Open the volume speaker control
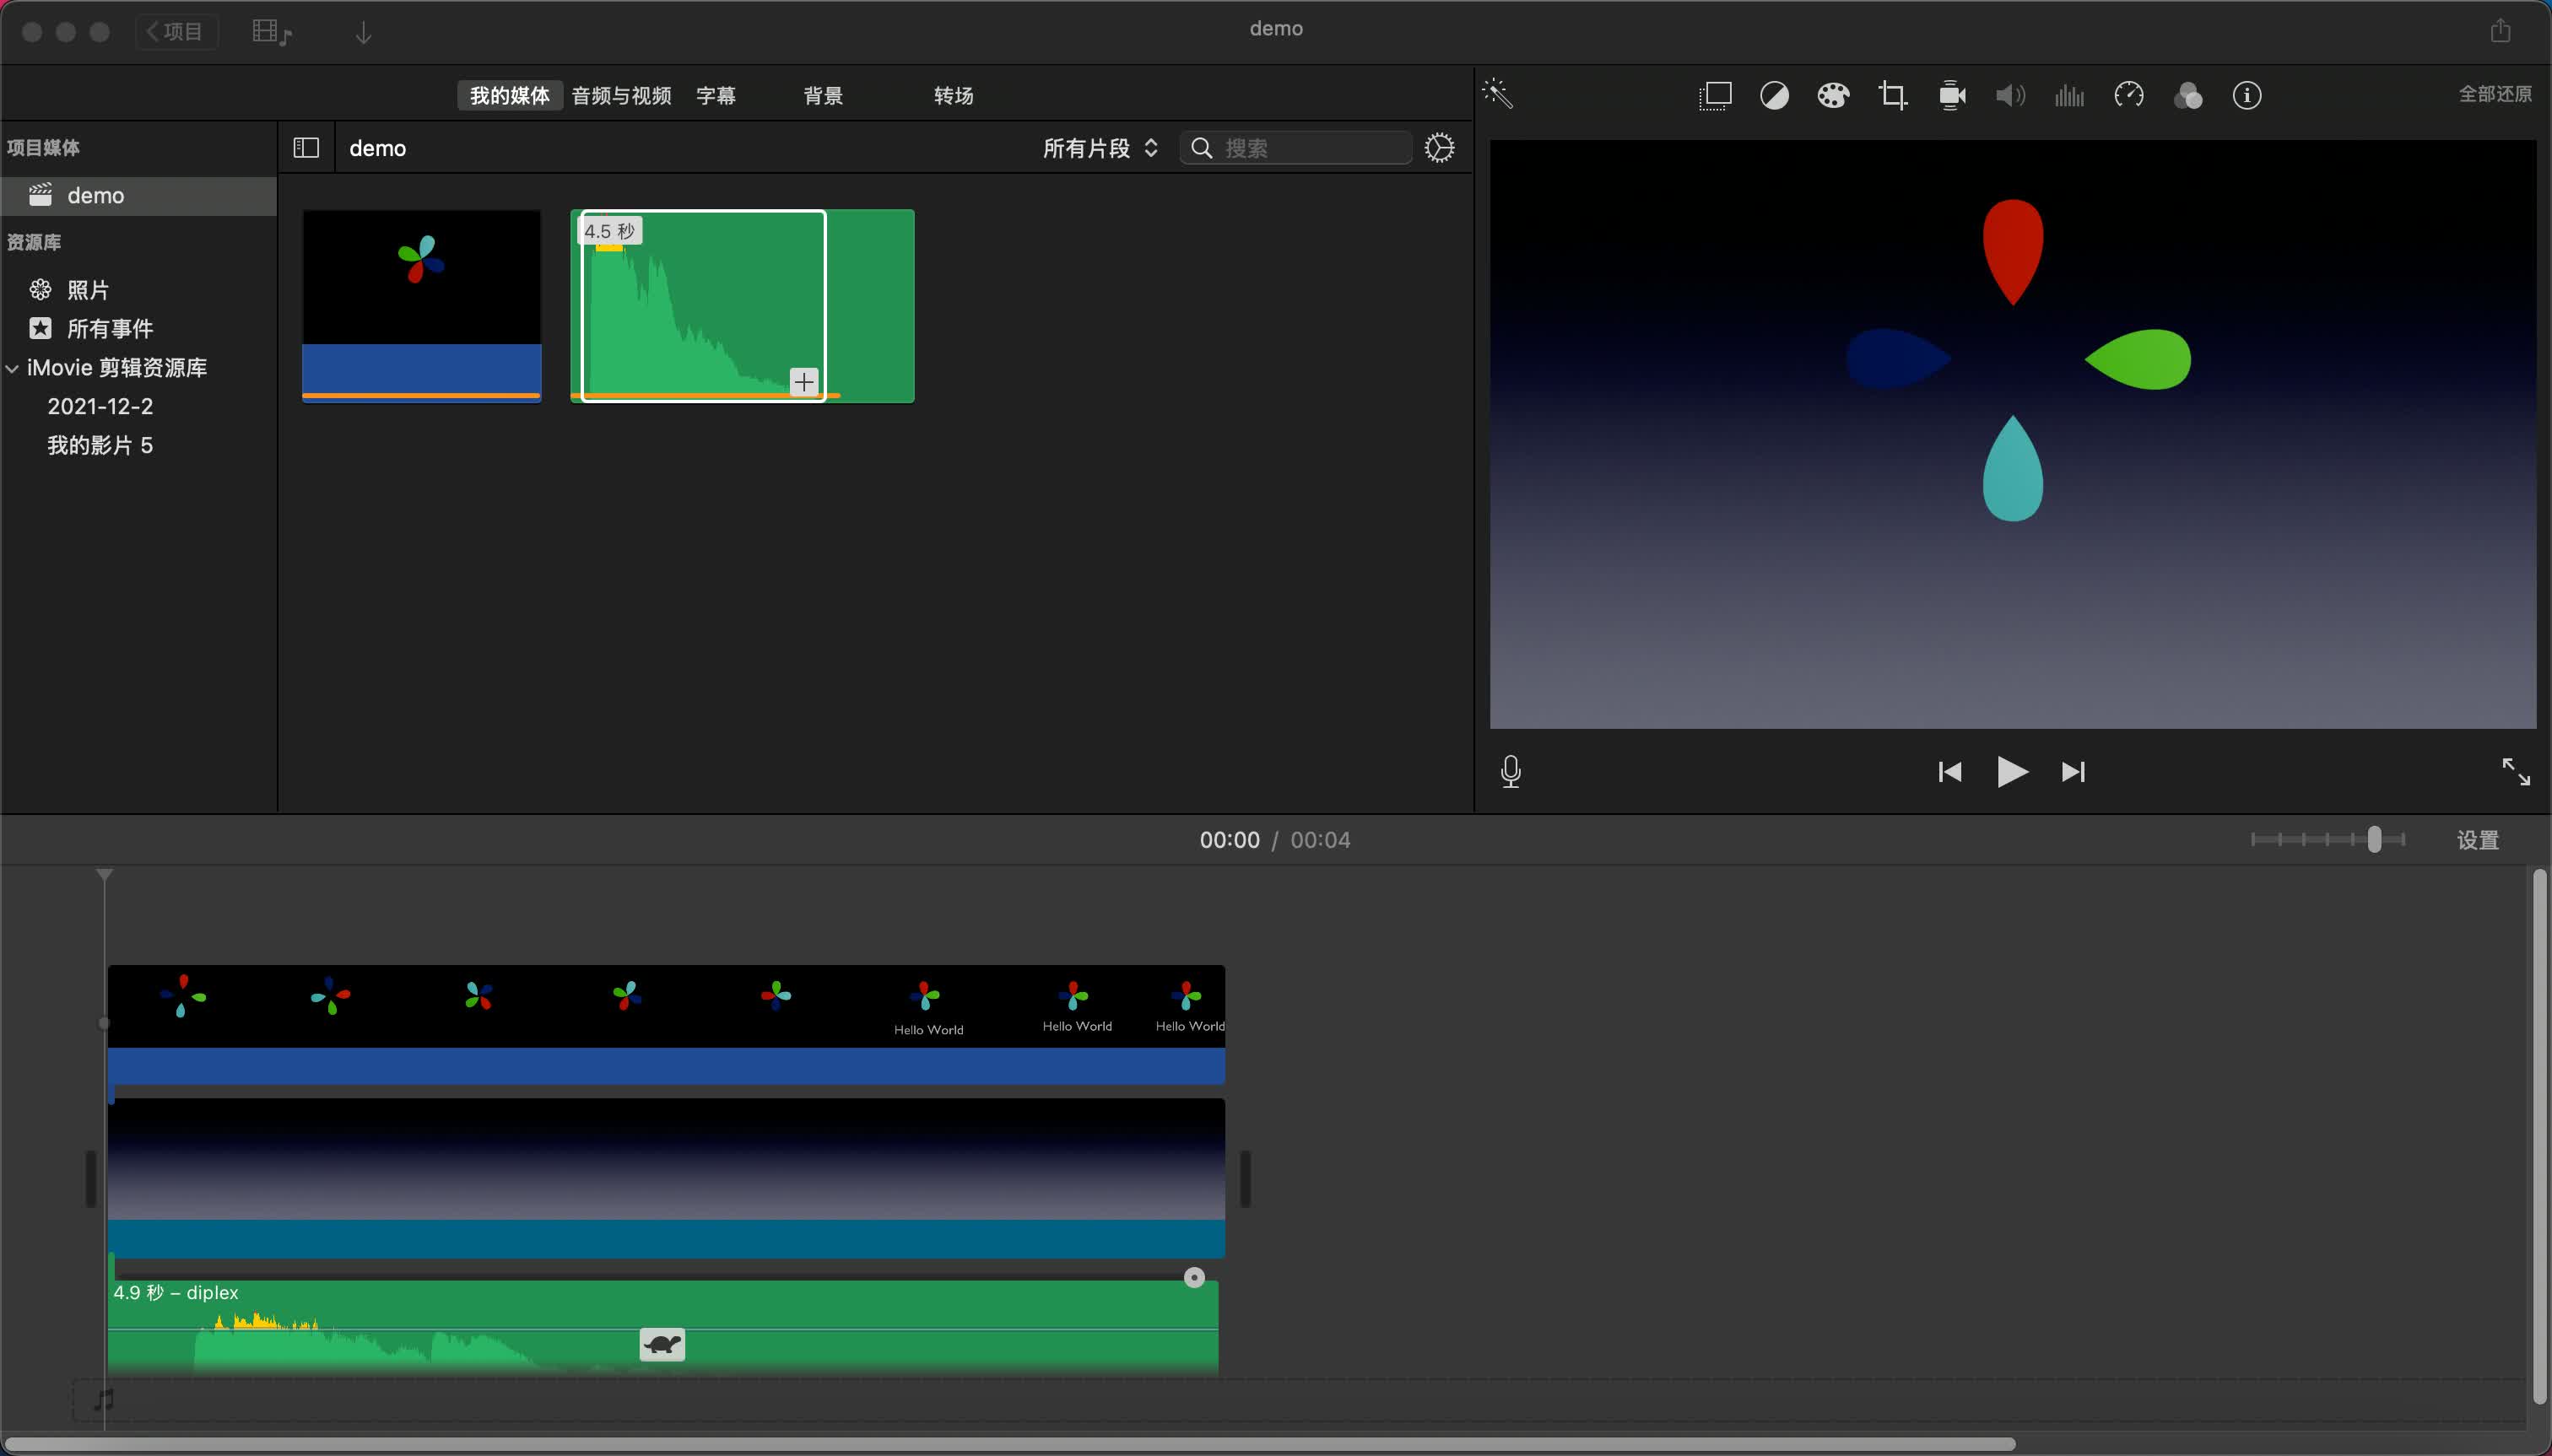Screen dimensions: 2552x1456 click(x=2010, y=96)
